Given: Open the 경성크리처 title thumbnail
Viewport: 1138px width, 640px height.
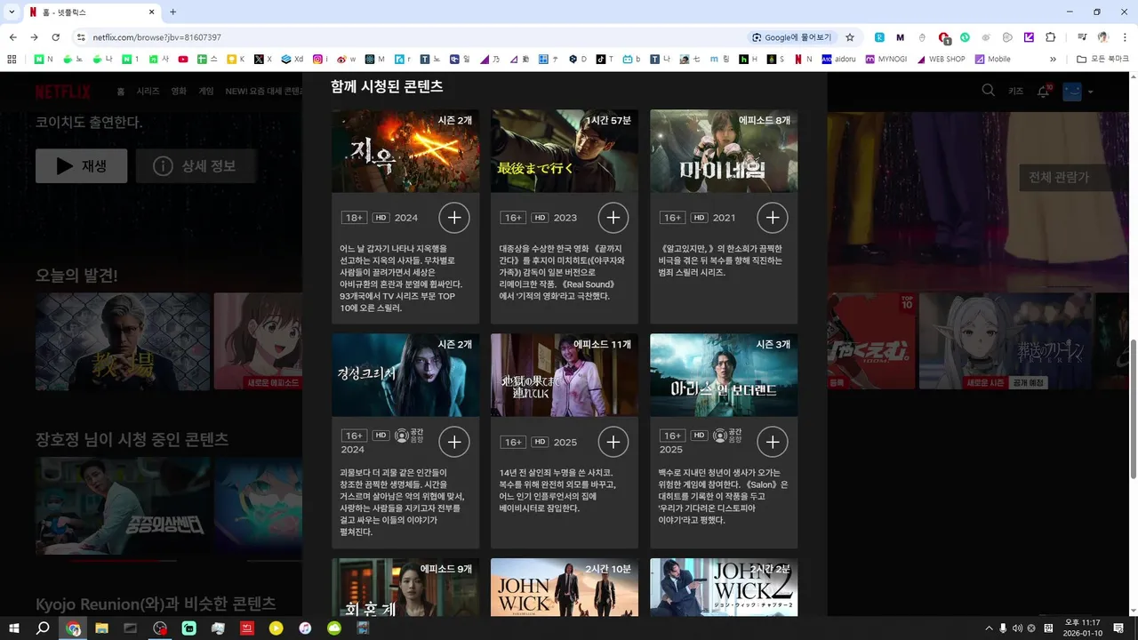Looking at the screenshot, I should click(x=405, y=375).
